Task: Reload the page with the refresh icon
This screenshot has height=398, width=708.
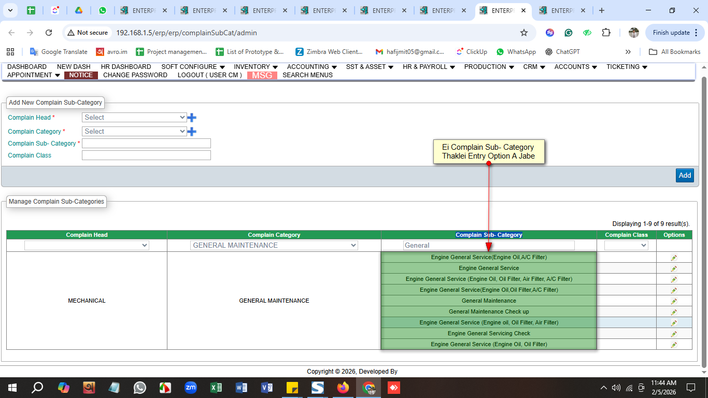Action: 49,33
